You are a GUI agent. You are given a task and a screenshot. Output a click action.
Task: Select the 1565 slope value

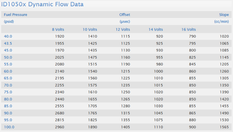(x=224, y=127)
